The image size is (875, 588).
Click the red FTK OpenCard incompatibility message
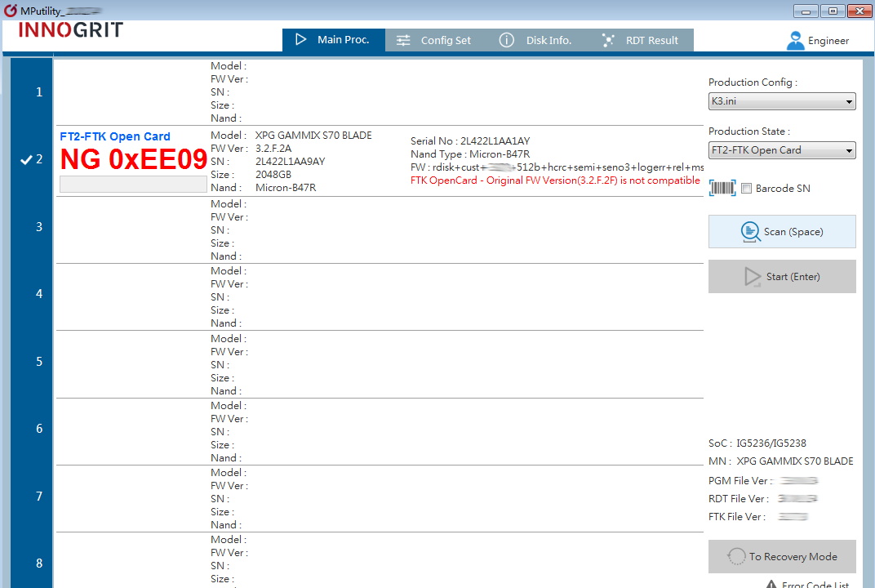coord(555,180)
